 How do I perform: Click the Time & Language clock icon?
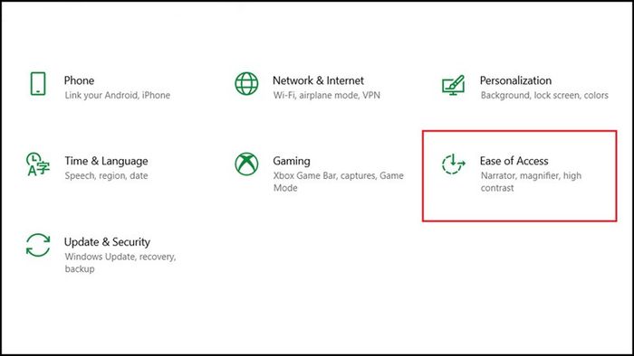coord(38,164)
